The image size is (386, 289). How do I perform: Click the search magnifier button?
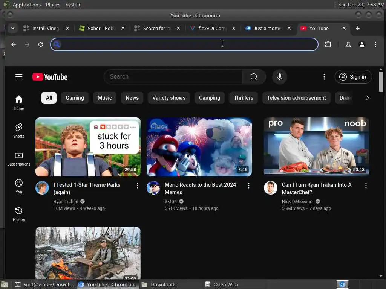tap(254, 77)
